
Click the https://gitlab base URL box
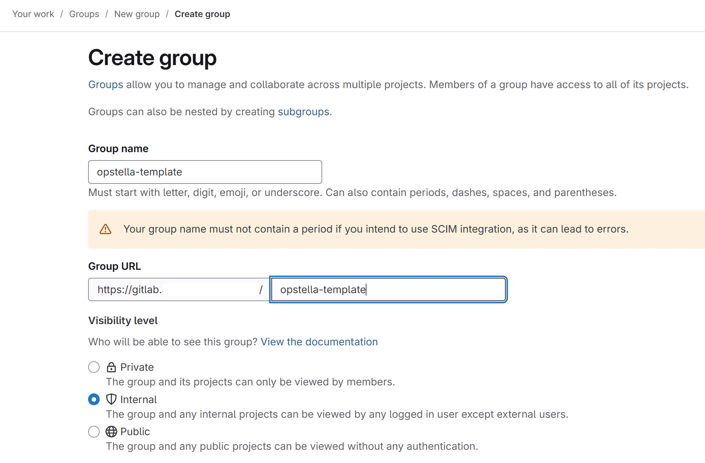(179, 290)
